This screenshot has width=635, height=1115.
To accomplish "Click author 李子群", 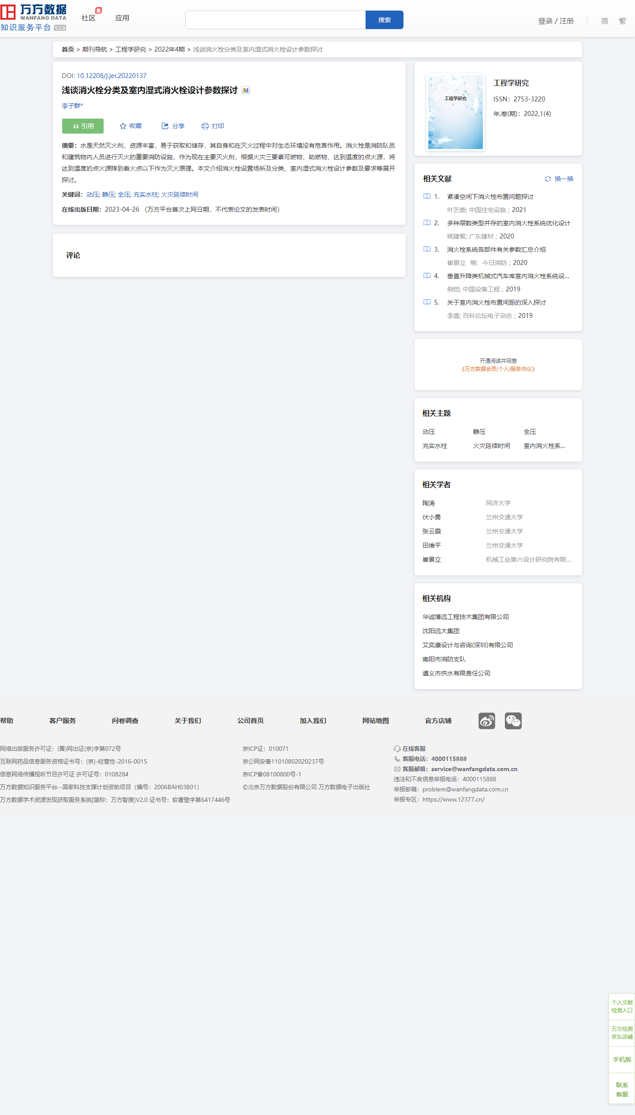I will 72,106.
